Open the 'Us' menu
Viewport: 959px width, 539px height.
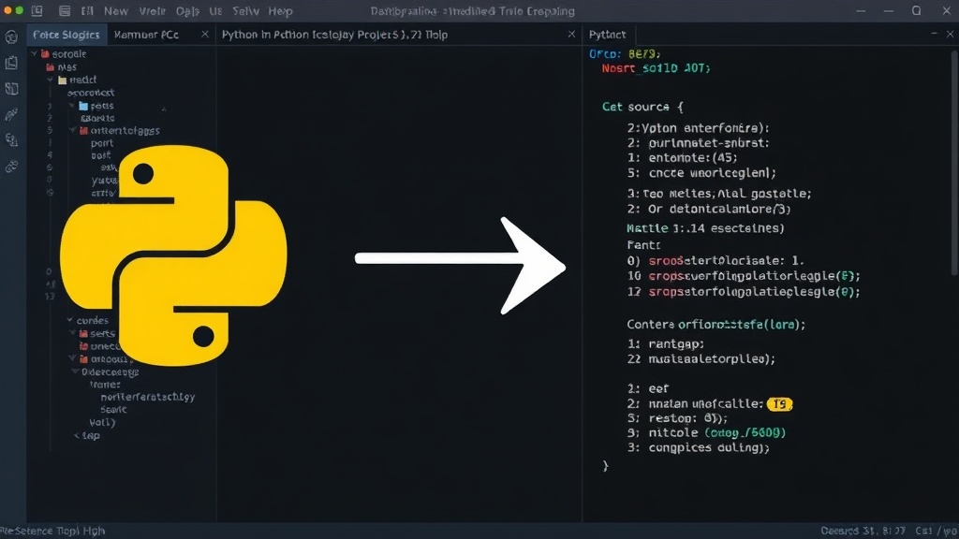click(215, 11)
